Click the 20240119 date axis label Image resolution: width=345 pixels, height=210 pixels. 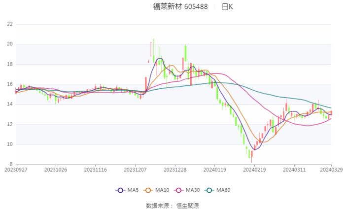214,169
